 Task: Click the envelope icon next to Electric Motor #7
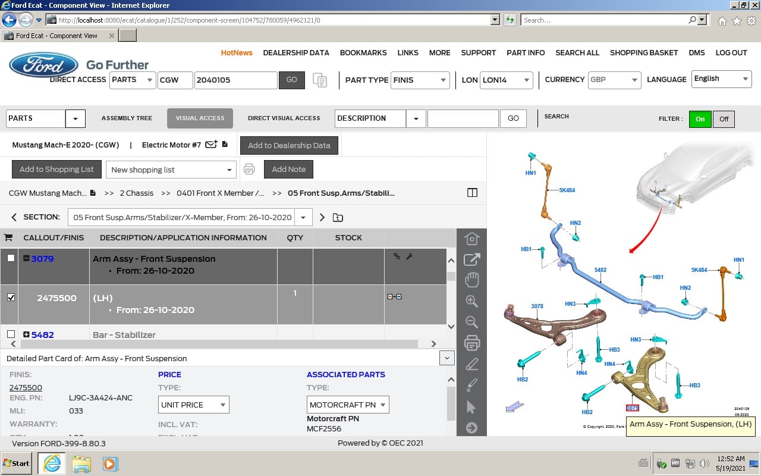click(x=211, y=145)
